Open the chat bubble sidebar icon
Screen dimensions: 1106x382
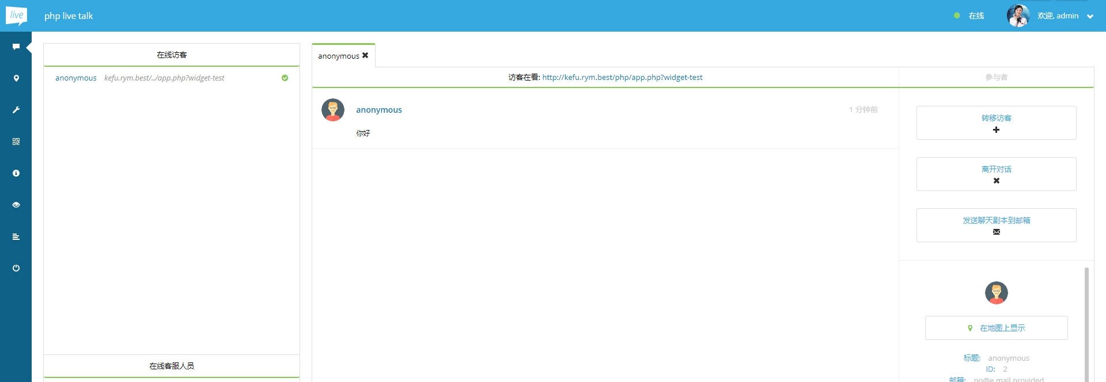16,47
